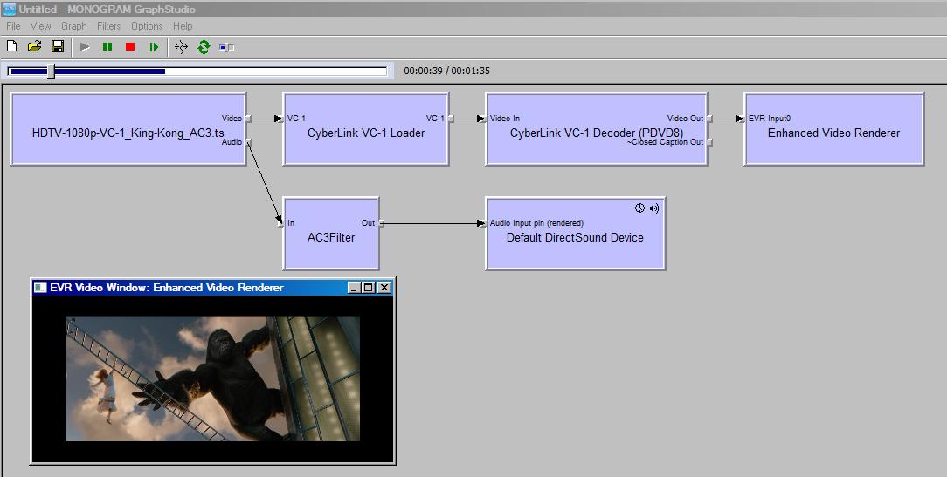
Task: Click the EVR Input0 pin
Action: click(742, 119)
